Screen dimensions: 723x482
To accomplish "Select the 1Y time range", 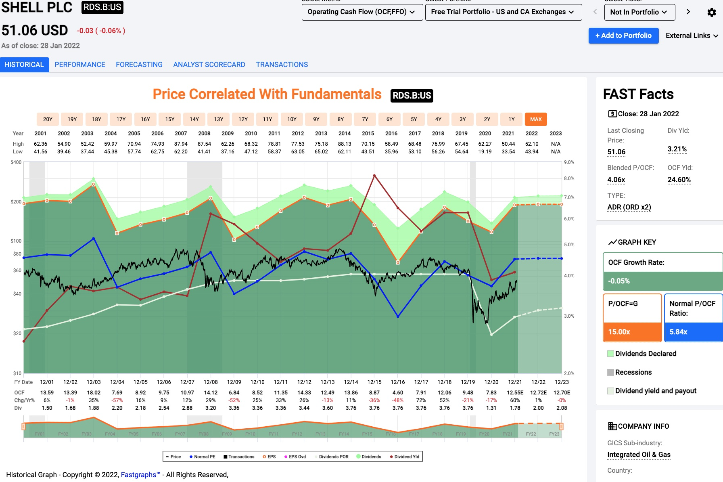I will [x=512, y=119].
